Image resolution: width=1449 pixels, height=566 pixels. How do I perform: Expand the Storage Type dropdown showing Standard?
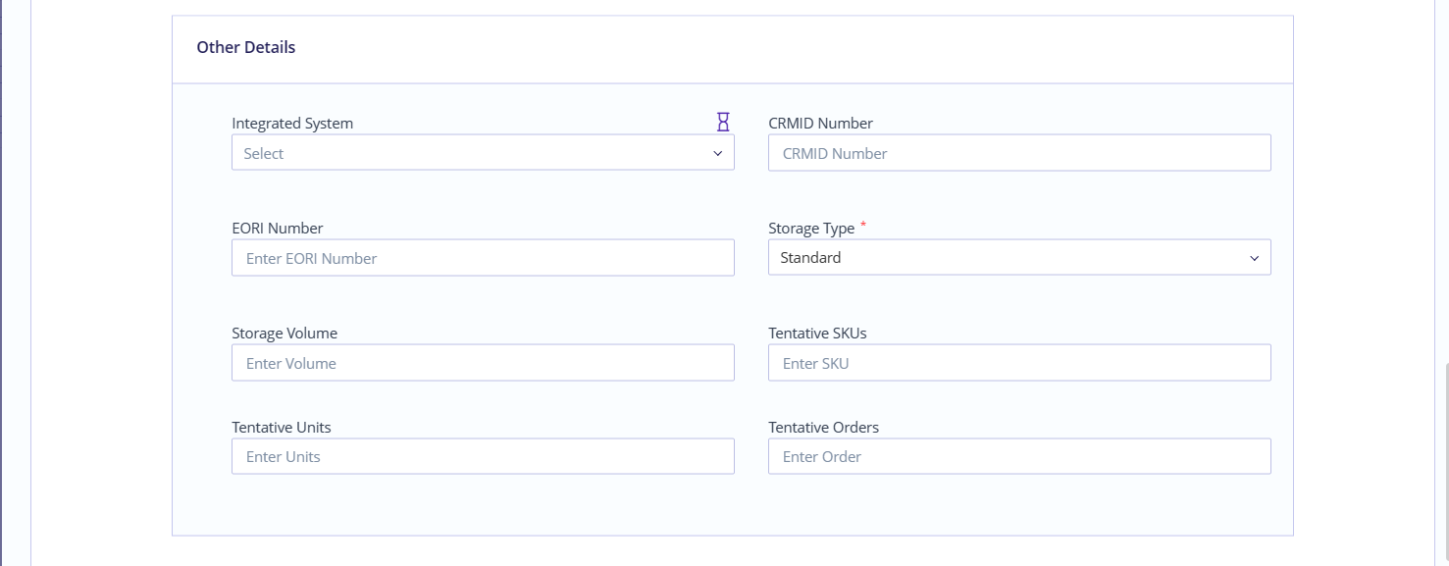point(1019,257)
